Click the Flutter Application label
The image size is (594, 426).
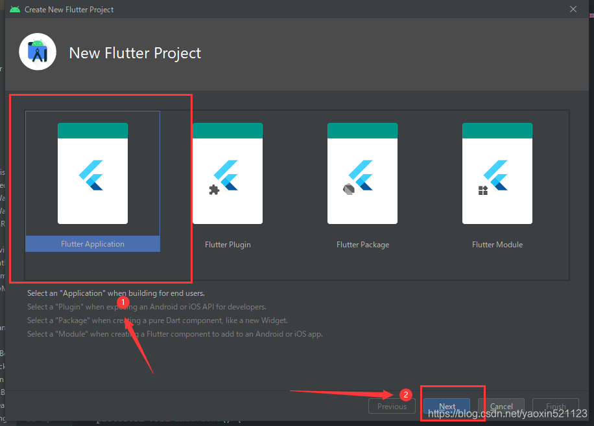tap(93, 244)
